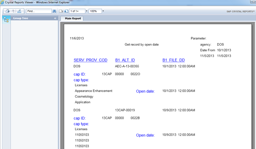Image resolution: width=256 pixels, height=149 pixels.
Task: Select the AEC-A-13-00355 record ID
Action: [127, 66]
